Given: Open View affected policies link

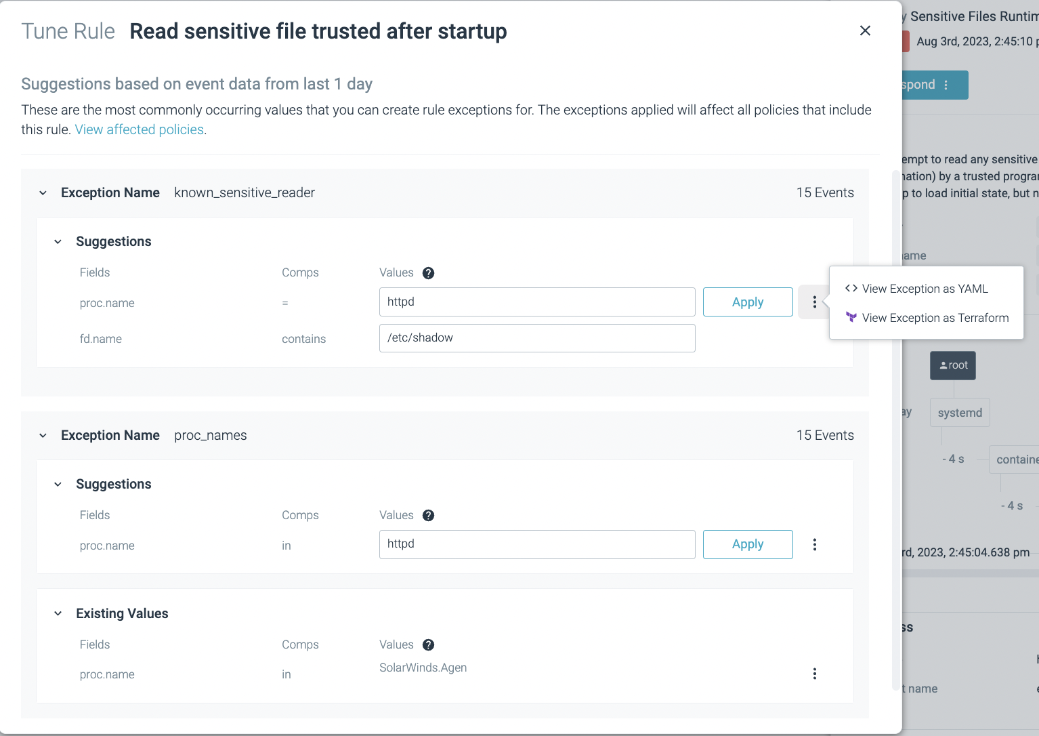Looking at the screenshot, I should (139, 129).
